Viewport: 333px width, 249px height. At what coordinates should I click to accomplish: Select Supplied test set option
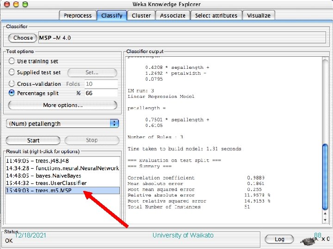12,72
